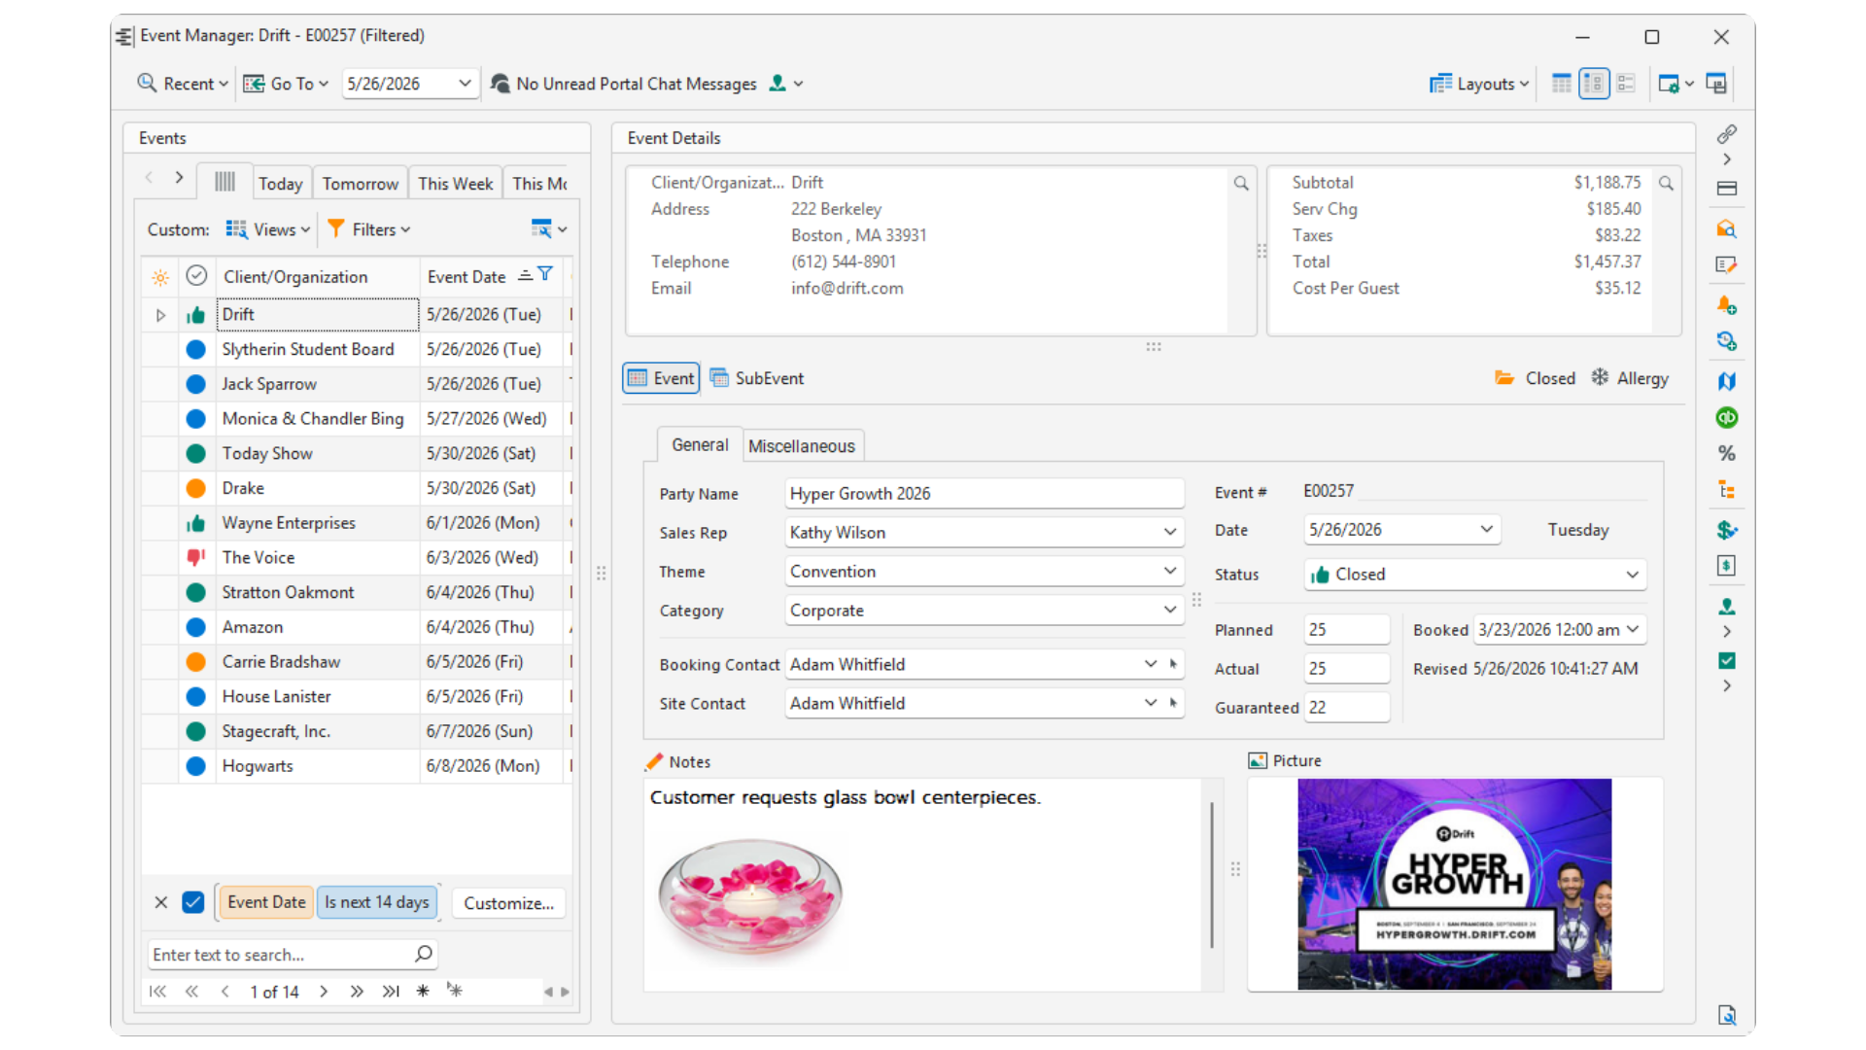Expand the toolbar date picker showing 5/26/2026
The height and width of the screenshot is (1050, 1866).
465,84
